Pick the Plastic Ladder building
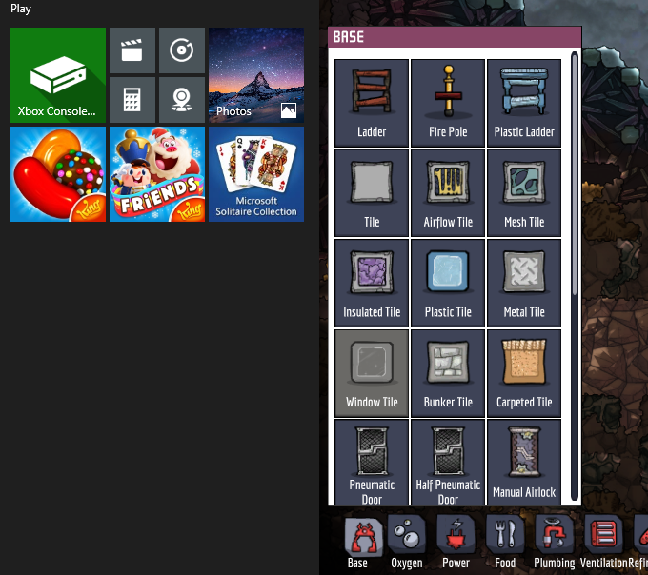This screenshot has height=575, width=648. click(524, 103)
